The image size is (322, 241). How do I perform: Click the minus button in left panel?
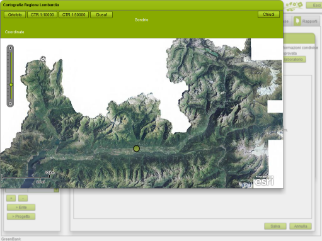[23, 198]
